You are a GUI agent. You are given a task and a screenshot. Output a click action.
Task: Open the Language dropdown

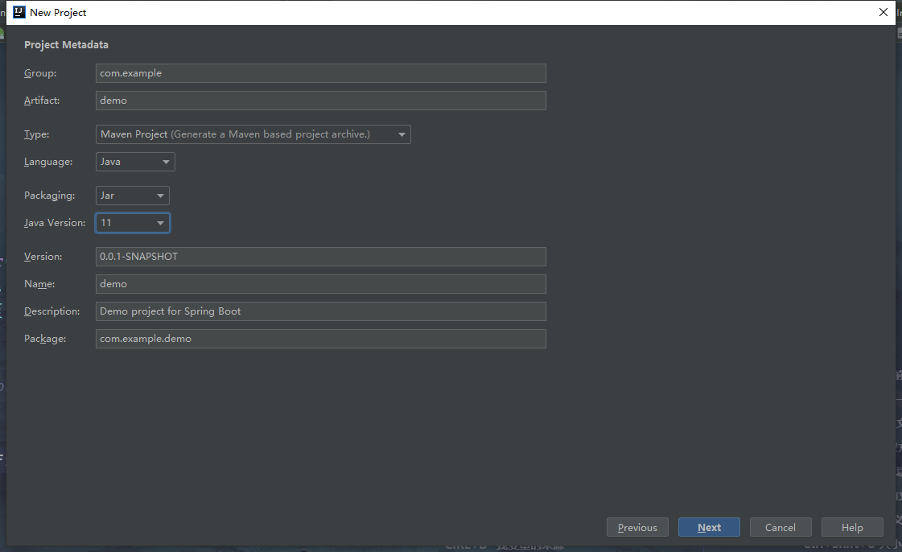click(x=135, y=163)
